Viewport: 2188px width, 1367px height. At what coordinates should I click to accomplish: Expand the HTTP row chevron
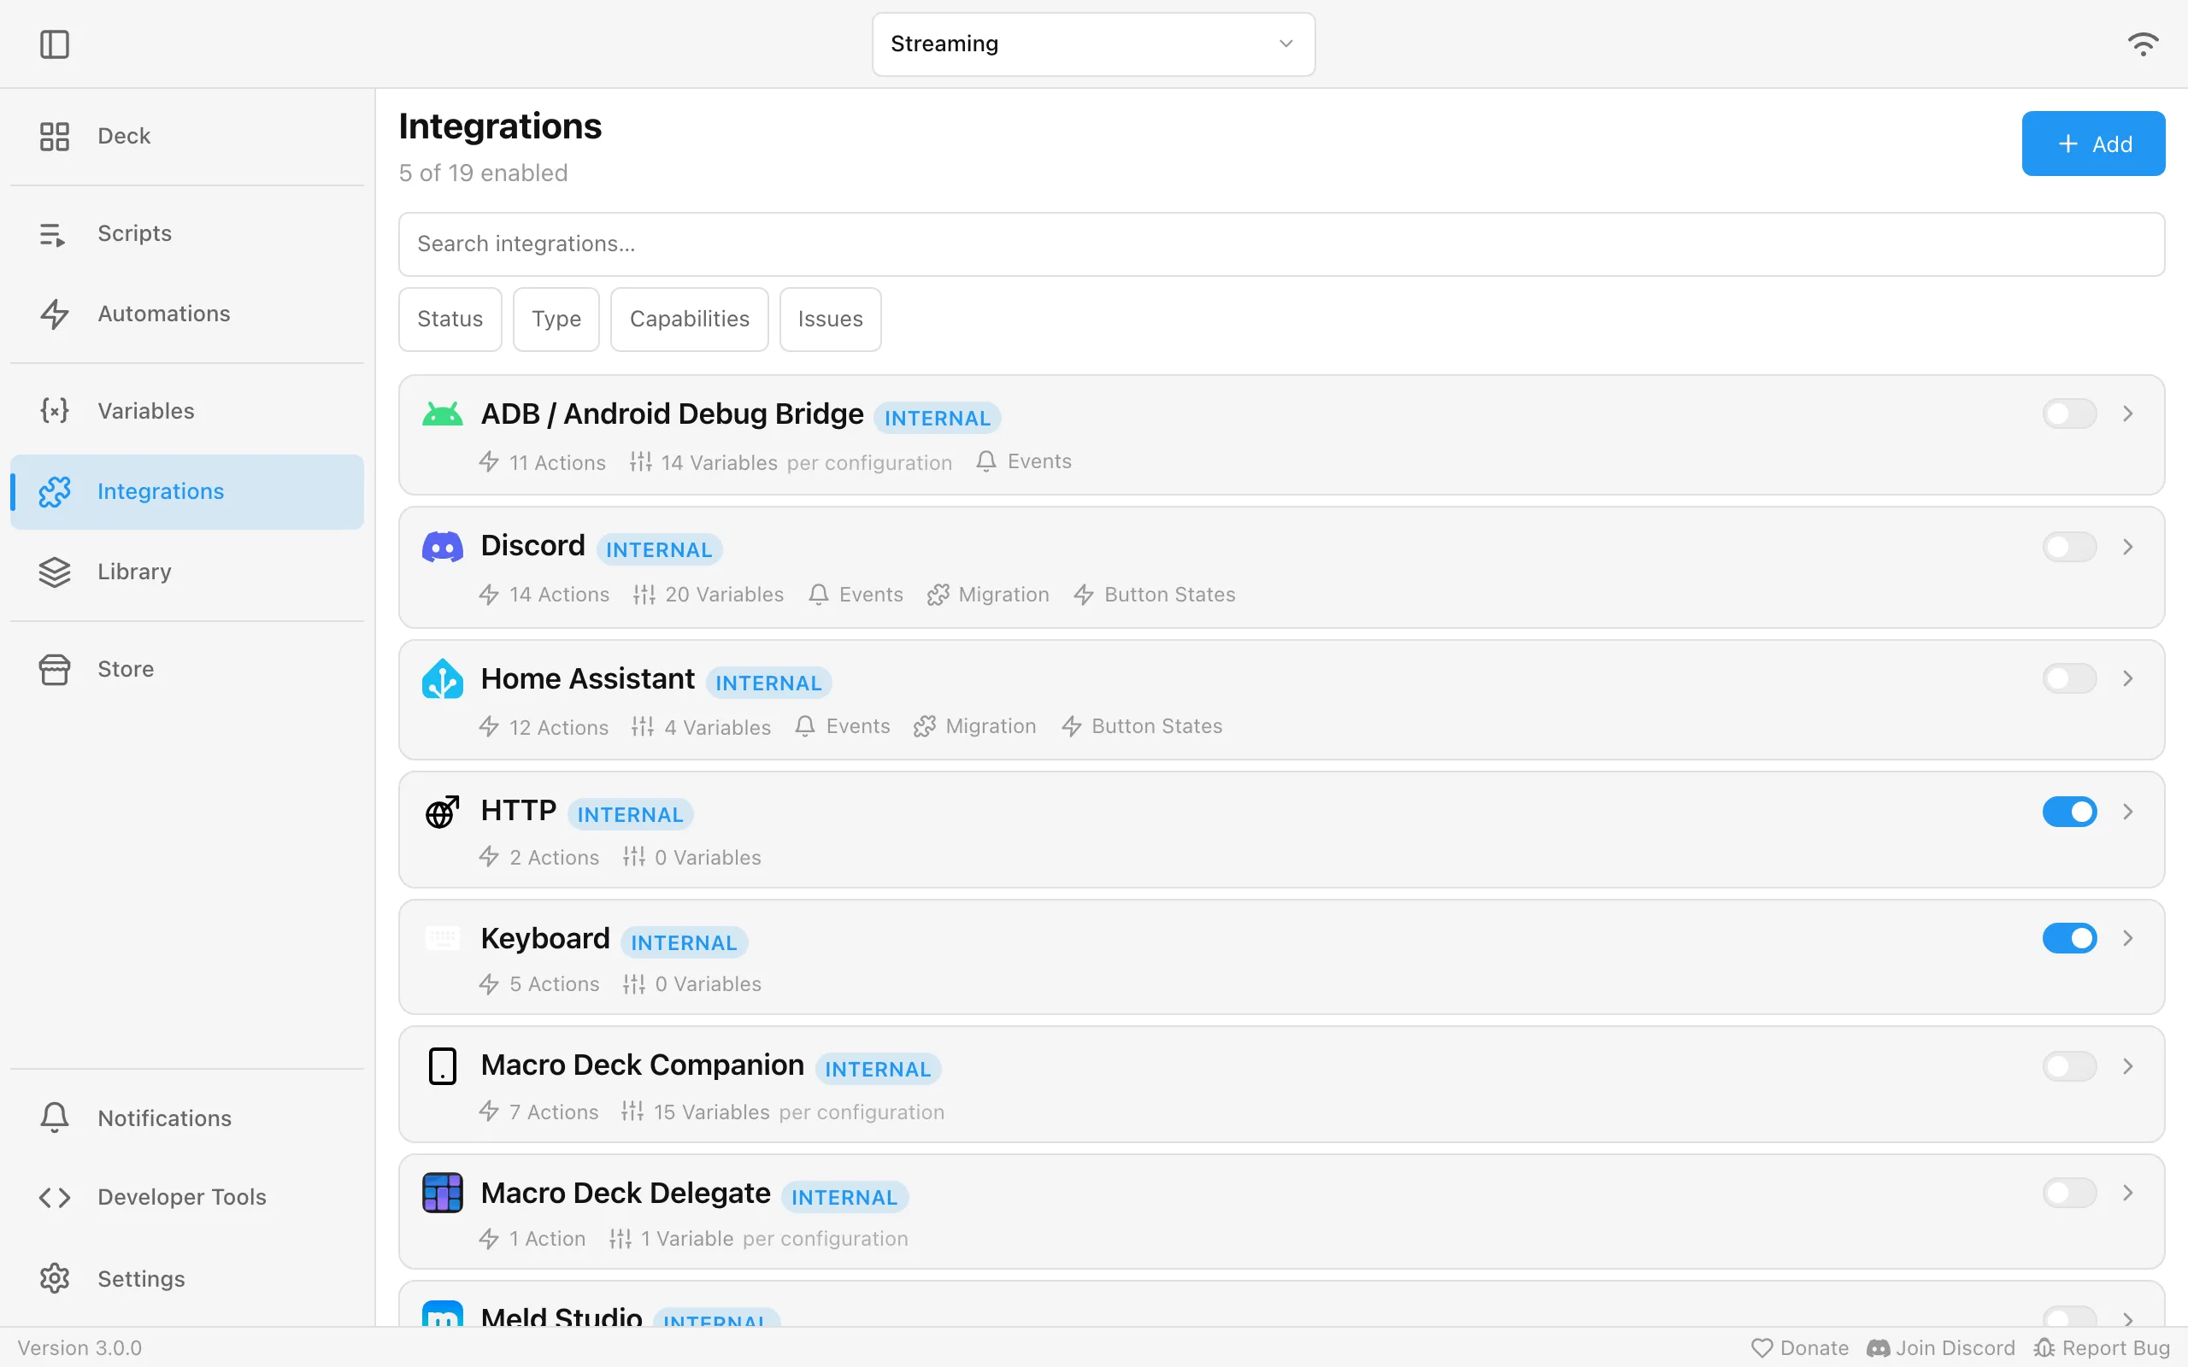coord(2127,812)
